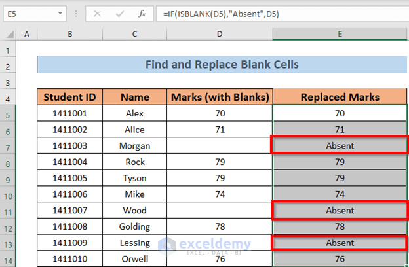This screenshot has height=267, width=409.
Task: Select row 1 header
Action: pyautogui.click(x=8, y=48)
